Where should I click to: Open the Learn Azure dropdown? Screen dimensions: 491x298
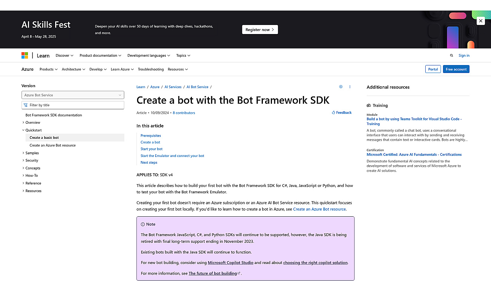coord(122,69)
